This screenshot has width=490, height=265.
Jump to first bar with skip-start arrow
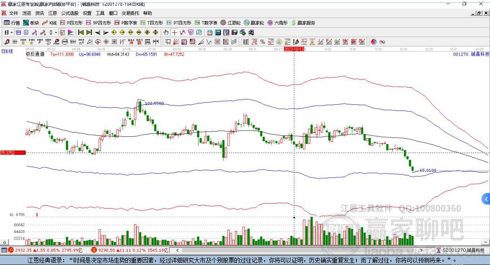[x=80, y=33]
